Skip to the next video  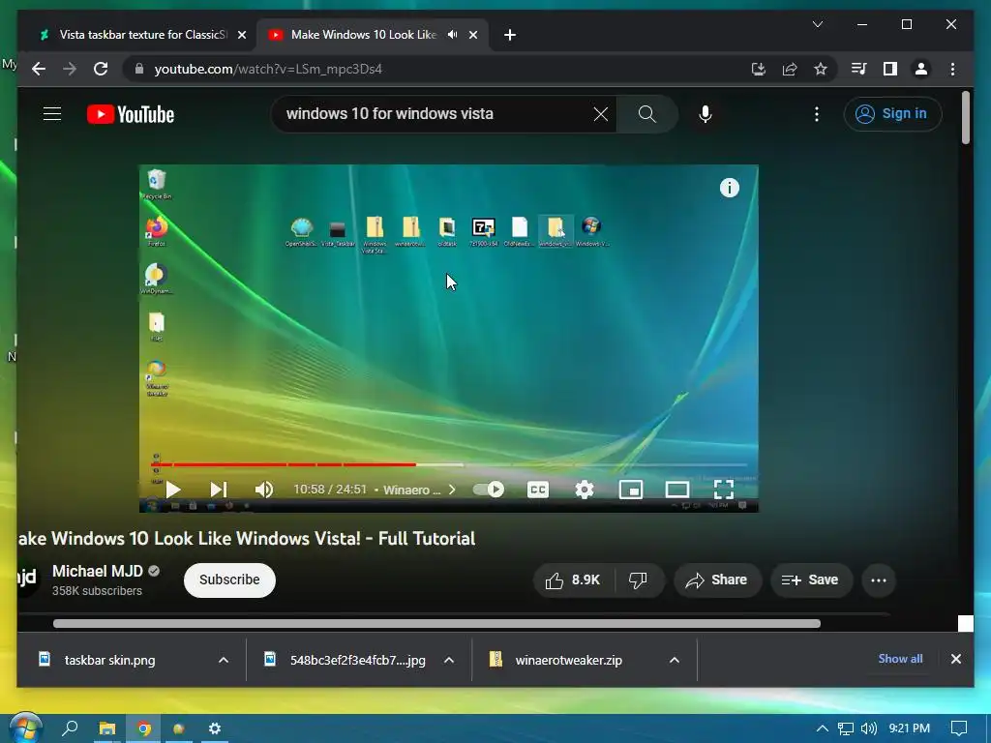click(x=218, y=489)
